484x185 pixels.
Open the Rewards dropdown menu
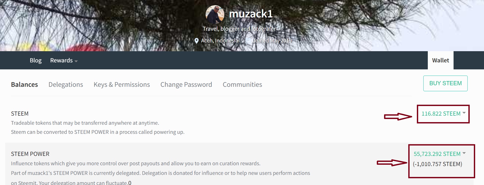pos(64,60)
